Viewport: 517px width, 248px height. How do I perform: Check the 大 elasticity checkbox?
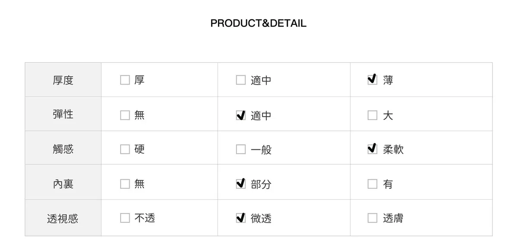[372, 115]
